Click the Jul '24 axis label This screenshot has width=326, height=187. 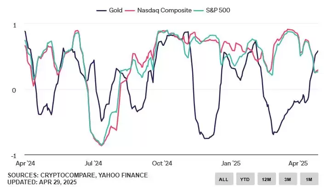point(94,163)
